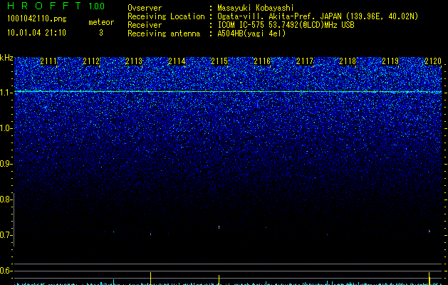Click the 2115 time marker
Image resolution: width=448 pixels, height=285 pixels.
pyautogui.click(x=219, y=61)
